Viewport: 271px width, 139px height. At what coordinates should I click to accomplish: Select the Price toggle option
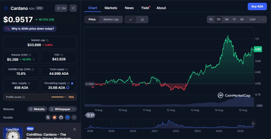click(92, 19)
